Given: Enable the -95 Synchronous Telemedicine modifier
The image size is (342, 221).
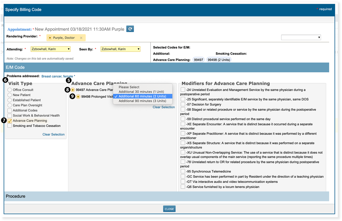Looking at the screenshot, I should (x=183, y=171).
